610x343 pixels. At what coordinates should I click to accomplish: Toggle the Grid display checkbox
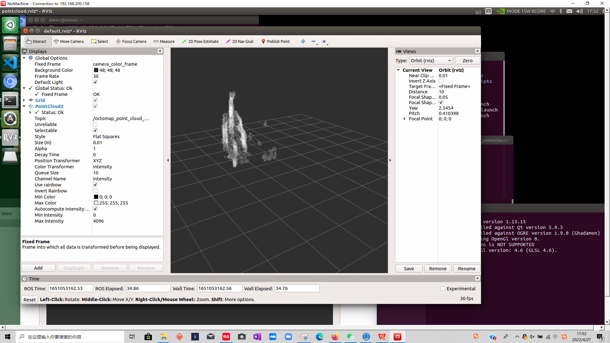[x=95, y=100]
